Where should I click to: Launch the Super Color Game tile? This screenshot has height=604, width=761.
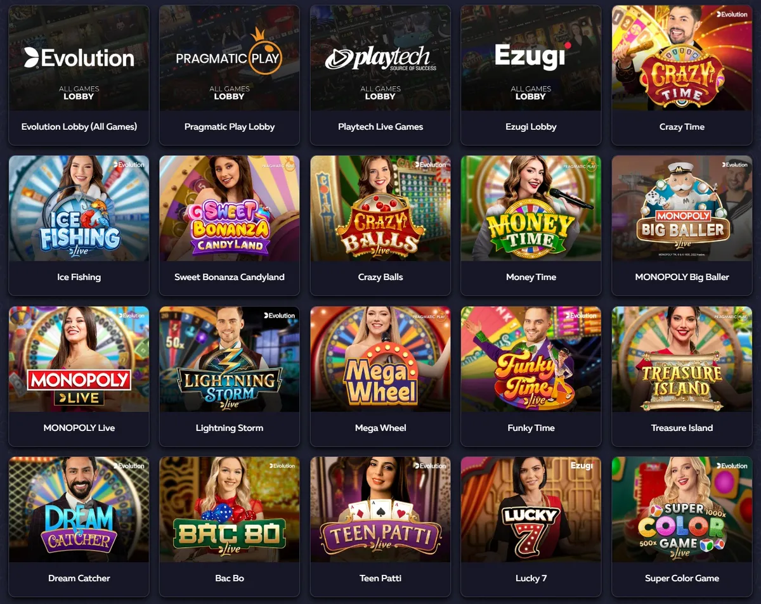pos(682,527)
